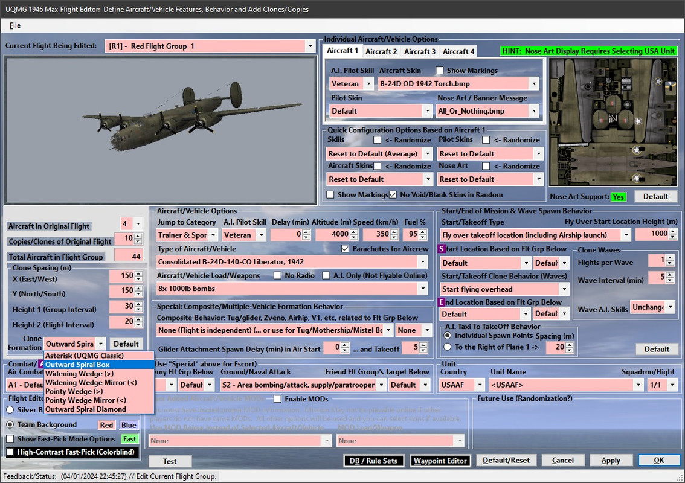Screen dimensions: 685x483
Task: Click the aircraft skin texture preview
Action: pyautogui.click(x=613, y=121)
